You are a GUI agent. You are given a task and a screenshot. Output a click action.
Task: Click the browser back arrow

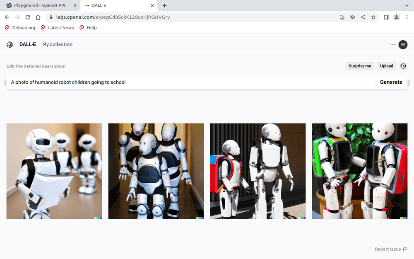[x=7, y=17]
